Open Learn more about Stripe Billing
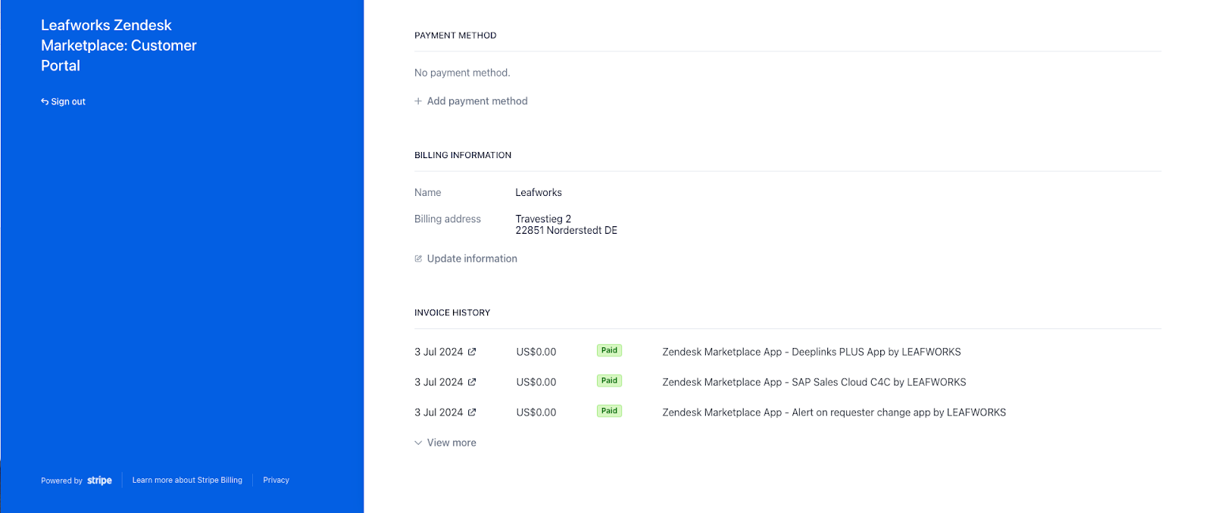This screenshot has width=1212, height=513. (187, 480)
